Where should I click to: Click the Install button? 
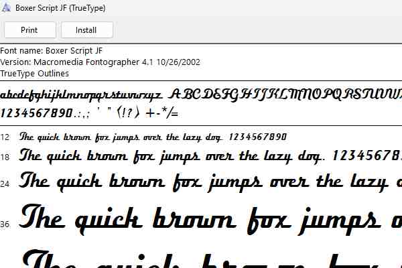[x=86, y=30]
